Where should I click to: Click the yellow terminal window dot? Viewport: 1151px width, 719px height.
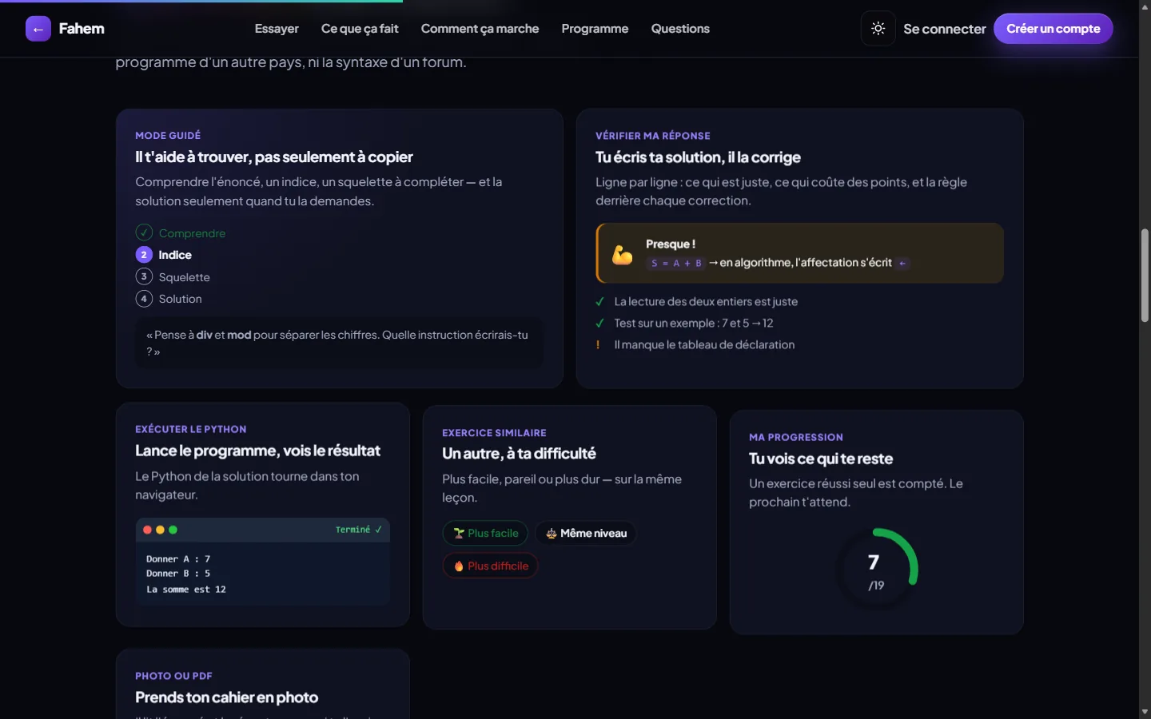160,530
